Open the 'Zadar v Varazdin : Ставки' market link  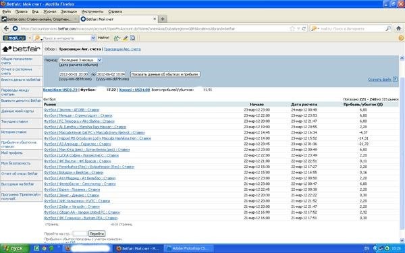click(x=72, y=207)
